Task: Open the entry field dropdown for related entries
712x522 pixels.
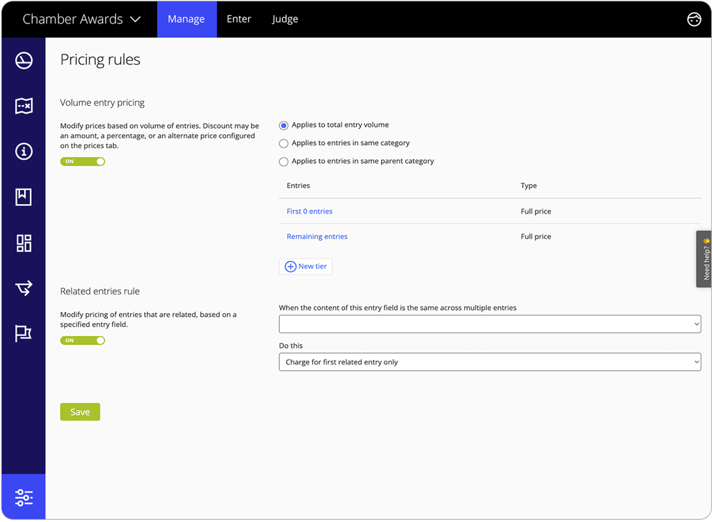Action: click(490, 324)
